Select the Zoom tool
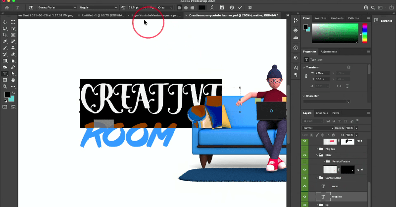The image size is (396, 207). [5, 87]
